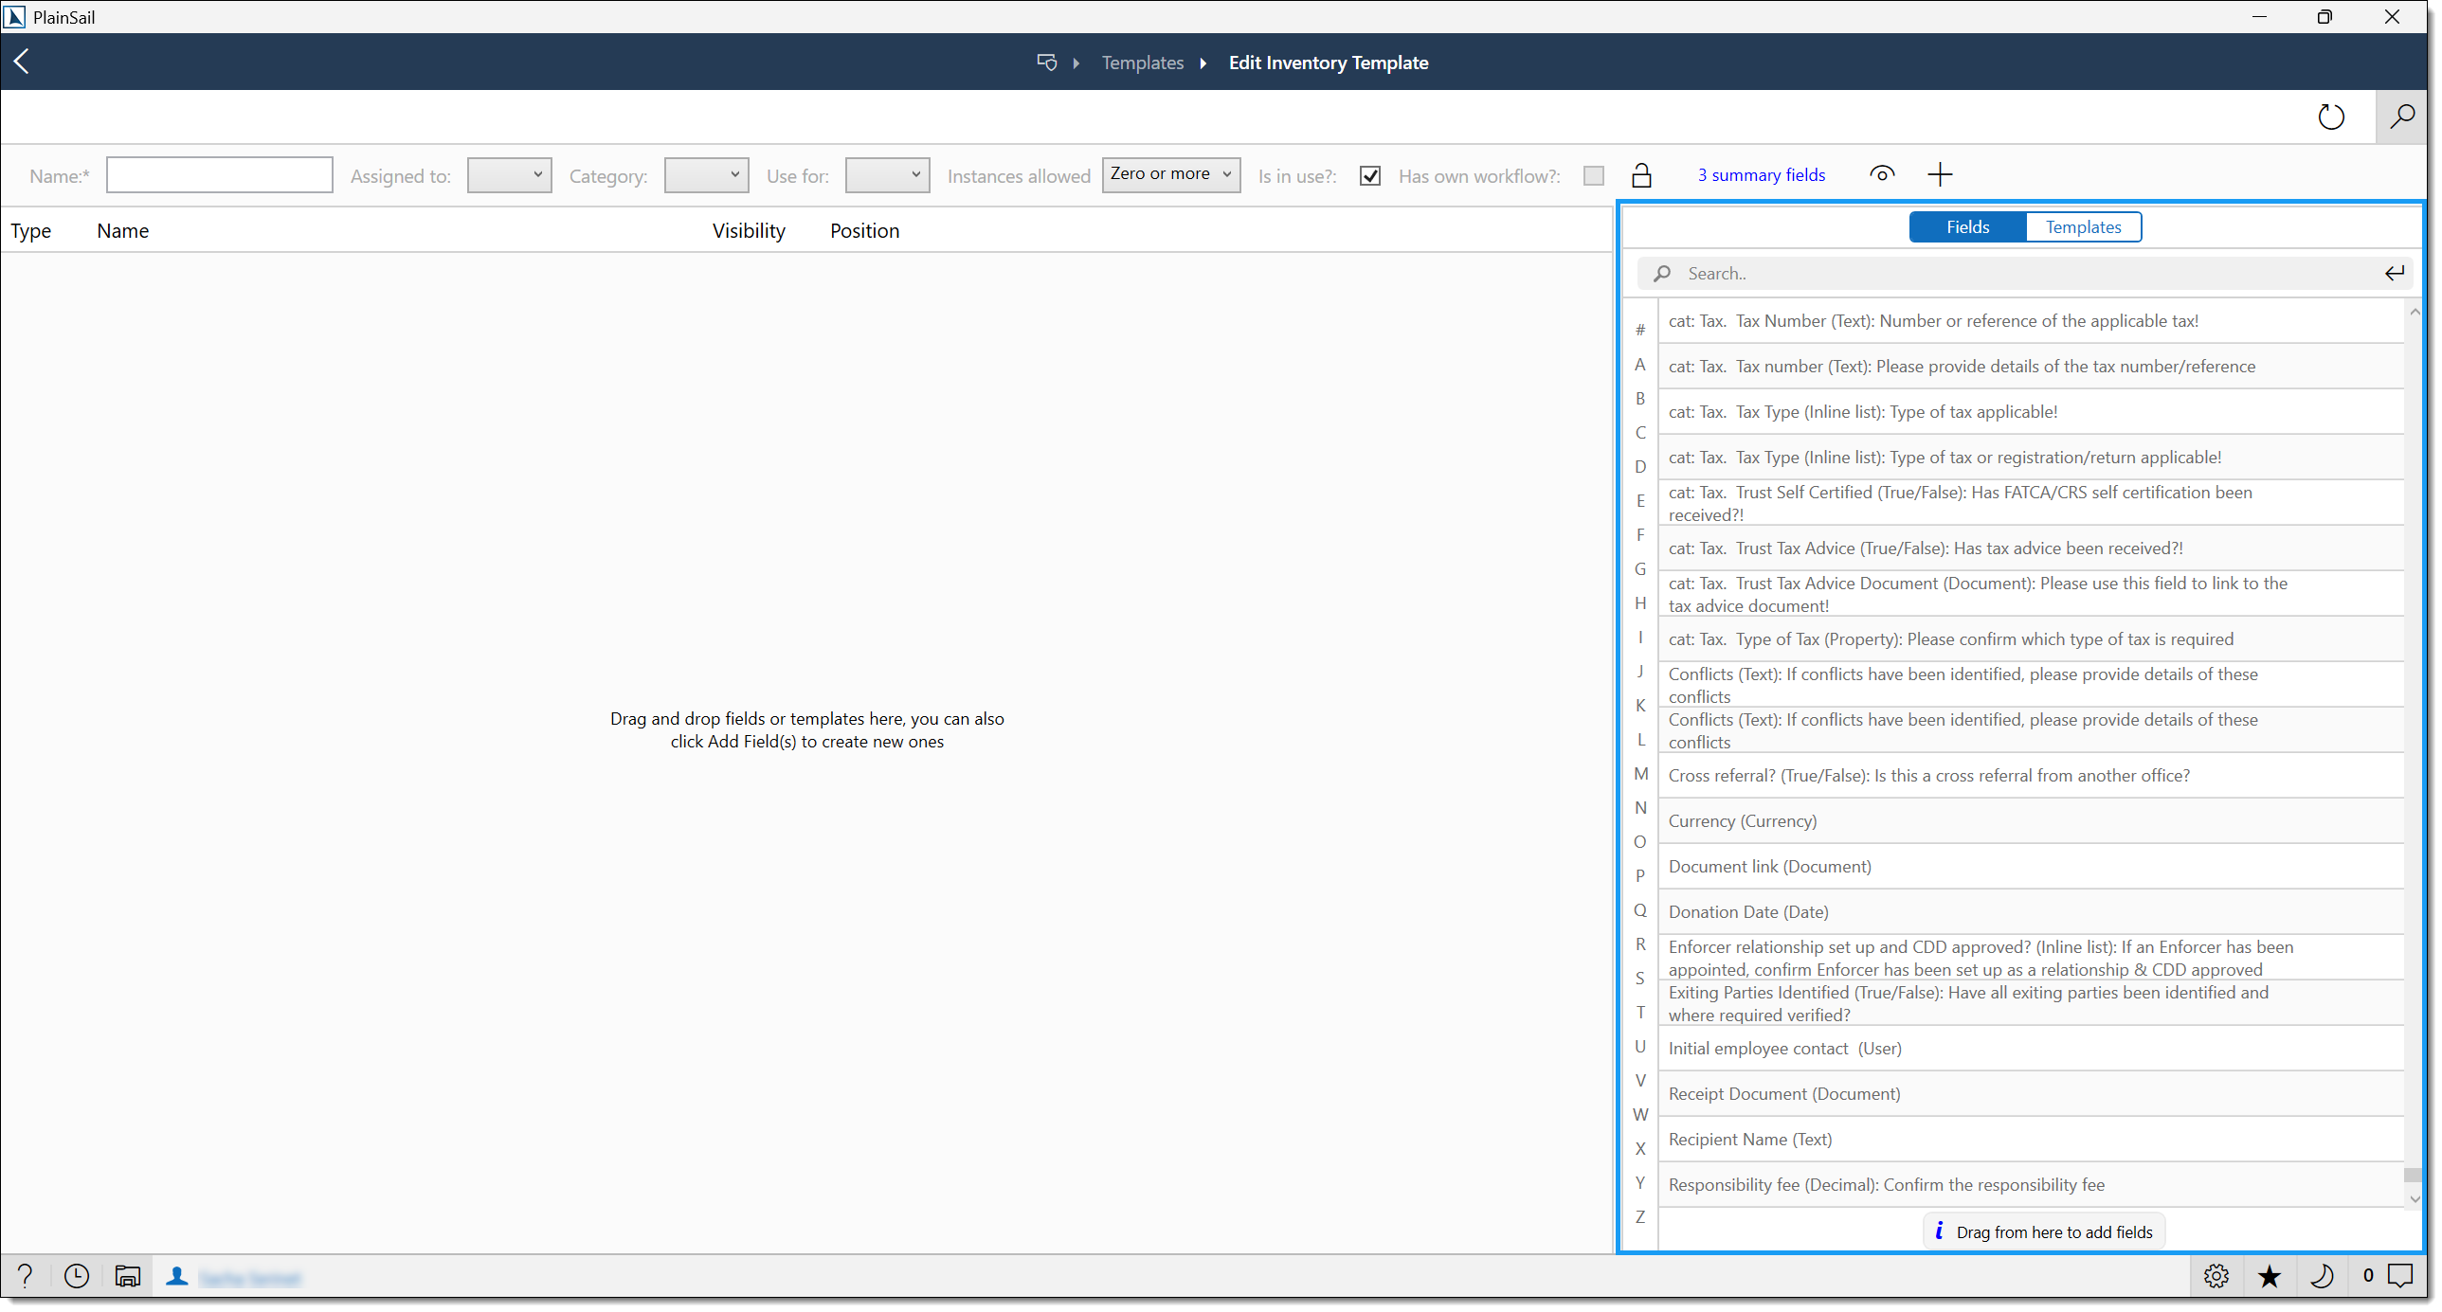This screenshot has width=2442, height=1312.
Task: Click the back arrow icon
Action: [22, 62]
